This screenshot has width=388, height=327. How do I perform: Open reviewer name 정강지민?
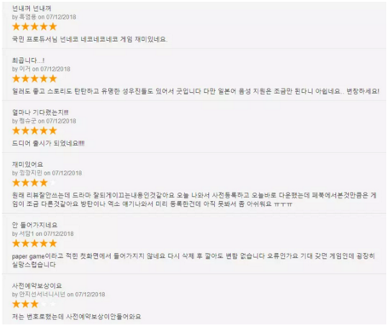[31, 173]
